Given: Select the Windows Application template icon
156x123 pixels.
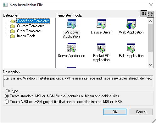Looking at the screenshot, I should tap(71, 24).
